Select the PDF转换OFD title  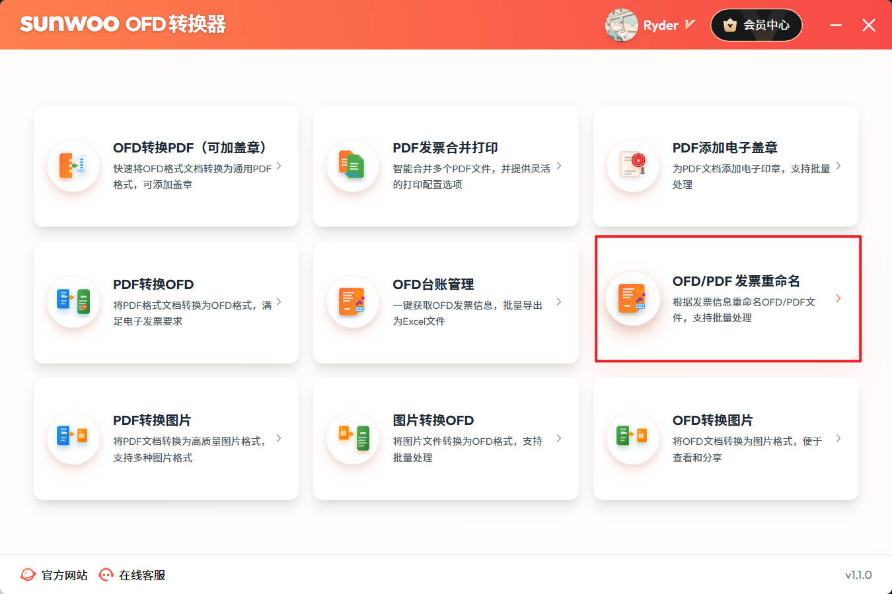(x=153, y=284)
